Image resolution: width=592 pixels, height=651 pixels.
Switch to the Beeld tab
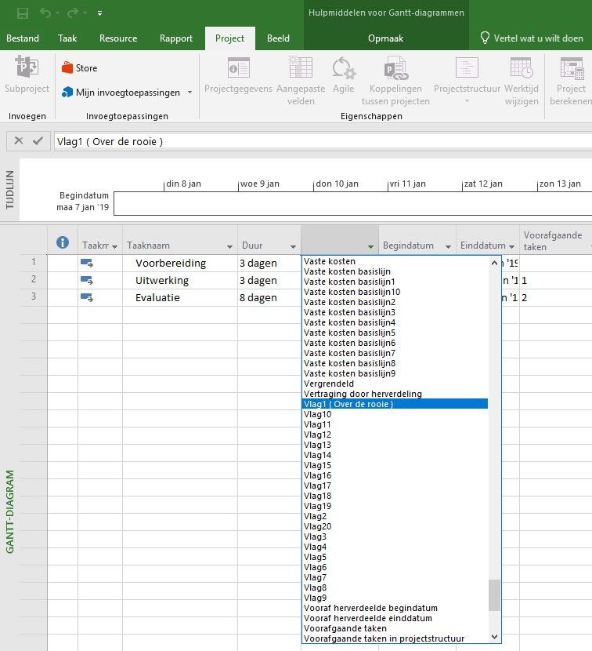point(278,38)
